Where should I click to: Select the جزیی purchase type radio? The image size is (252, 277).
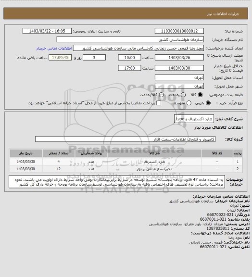[x=209, y=103]
